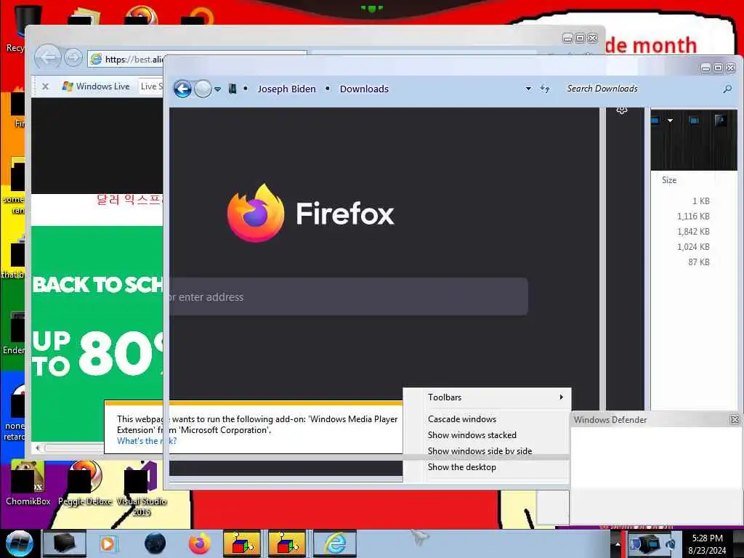
Task: Select the 1,024 KB size entry
Action: click(693, 247)
